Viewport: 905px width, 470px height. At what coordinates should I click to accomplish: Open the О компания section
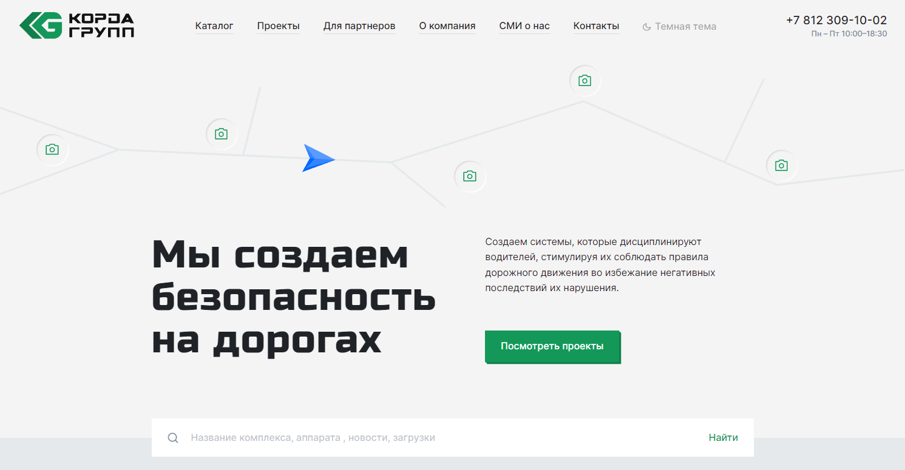(x=447, y=26)
